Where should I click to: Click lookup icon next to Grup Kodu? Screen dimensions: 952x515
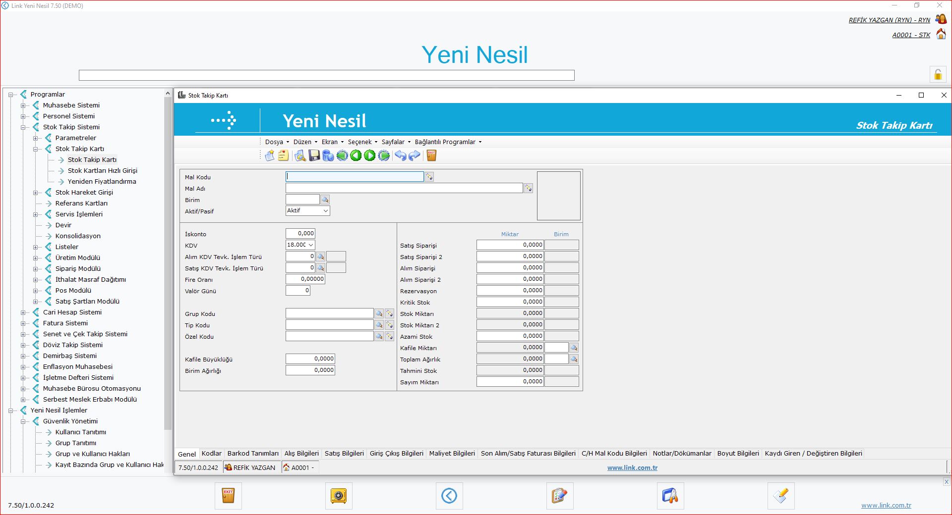379,313
